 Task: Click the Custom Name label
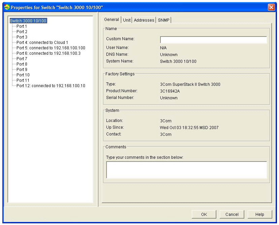(120, 39)
